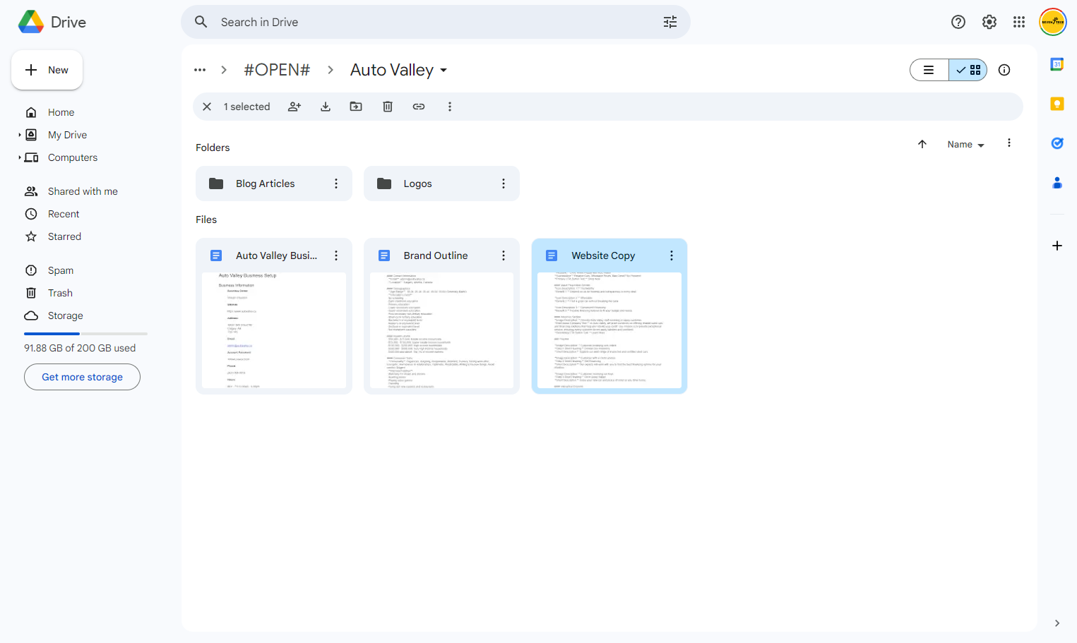The width and height of the screenshot is (1077, 643).
Task: Open Google Calendar side panel
Action: (x=1057, y=64)
